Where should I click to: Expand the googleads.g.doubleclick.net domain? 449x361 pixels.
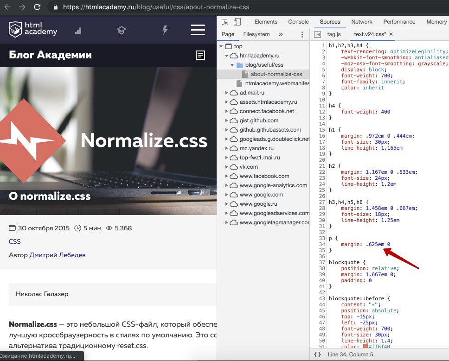coord(226,139)
